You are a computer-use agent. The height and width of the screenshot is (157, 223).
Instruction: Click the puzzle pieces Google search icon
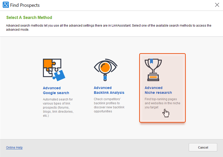[x=54, y=70]
